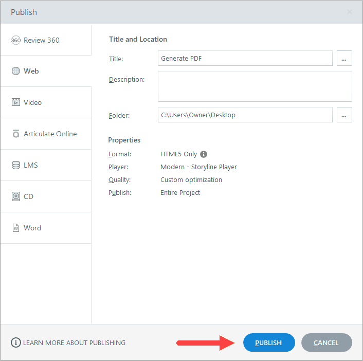Switch to the Video publish tab
This screenshot has width=363, height=361.
coord(46,102)
